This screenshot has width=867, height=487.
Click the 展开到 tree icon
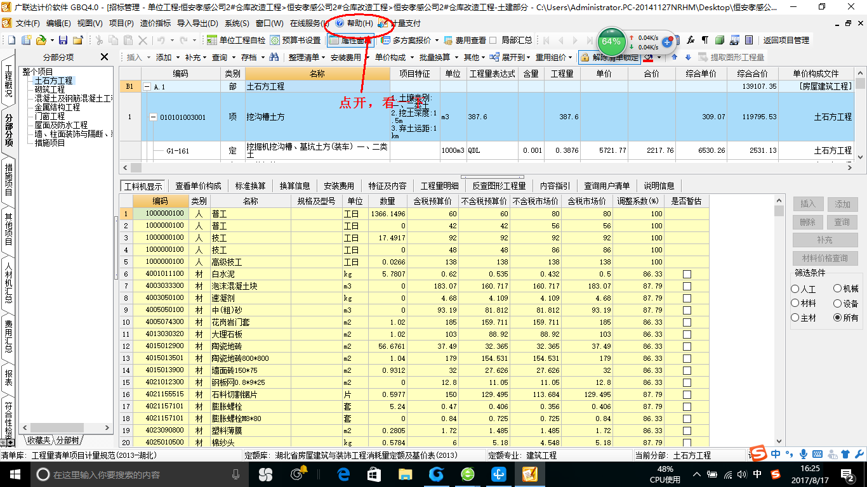[x=495, y=57]
